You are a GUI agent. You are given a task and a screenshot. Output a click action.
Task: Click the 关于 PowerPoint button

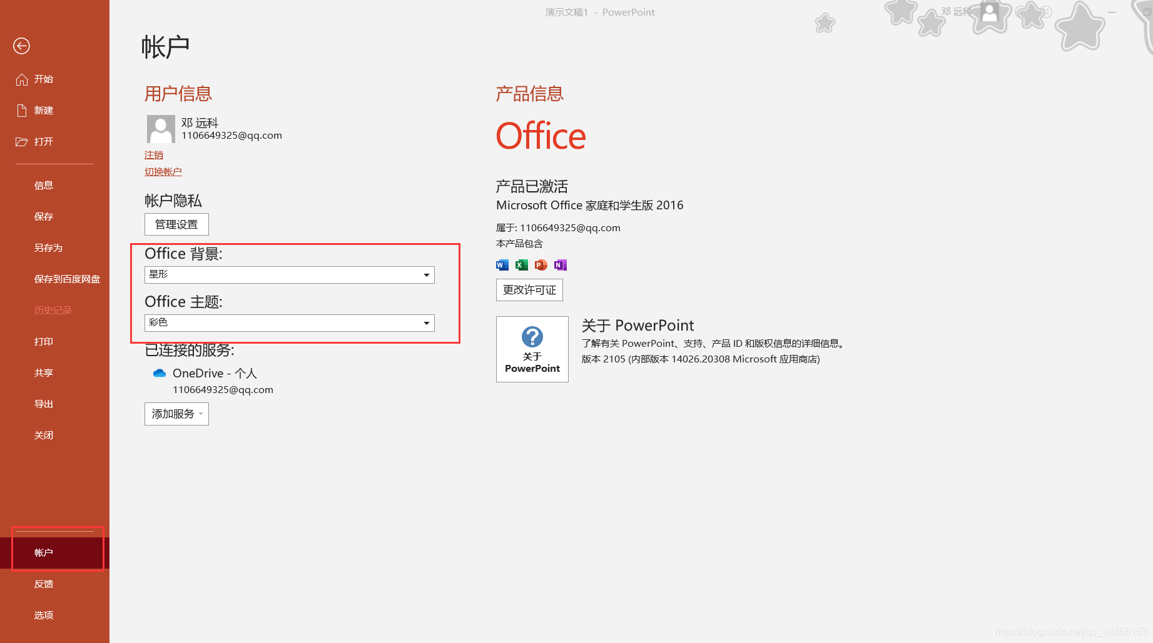(532, 349)
